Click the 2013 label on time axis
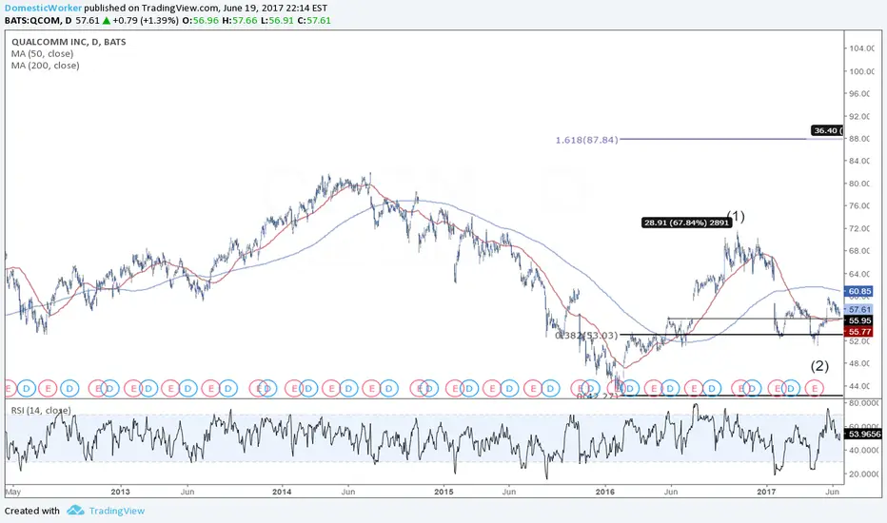 coord(121,492)
